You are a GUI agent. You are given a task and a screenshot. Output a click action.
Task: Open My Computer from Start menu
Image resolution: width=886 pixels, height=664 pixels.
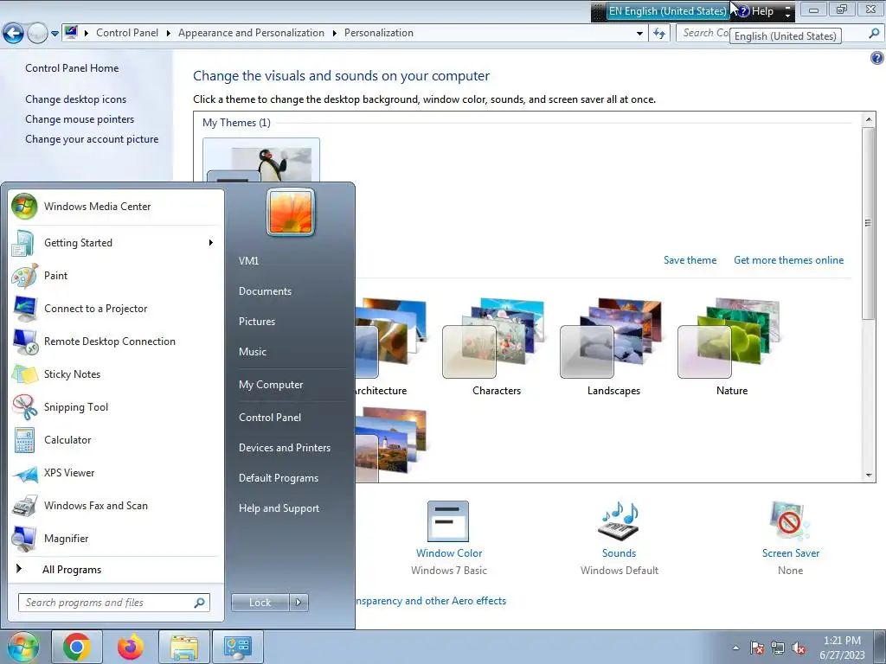tap(271, 385)
